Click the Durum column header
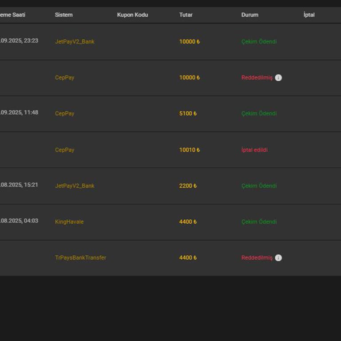 (x=250, y=15)
